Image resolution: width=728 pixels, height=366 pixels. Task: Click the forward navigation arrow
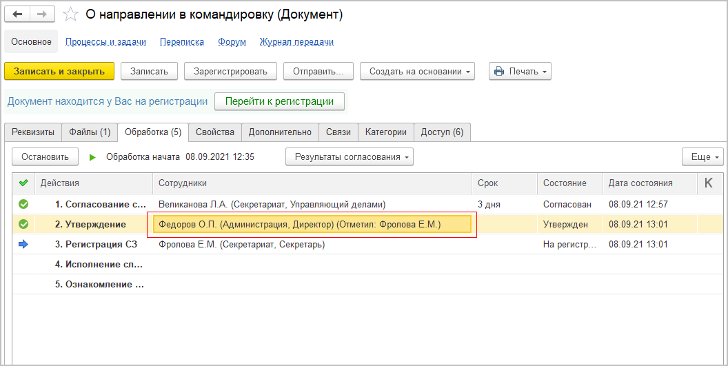(x=41, y=14)
